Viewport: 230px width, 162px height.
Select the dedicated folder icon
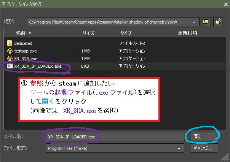point(10,43)
